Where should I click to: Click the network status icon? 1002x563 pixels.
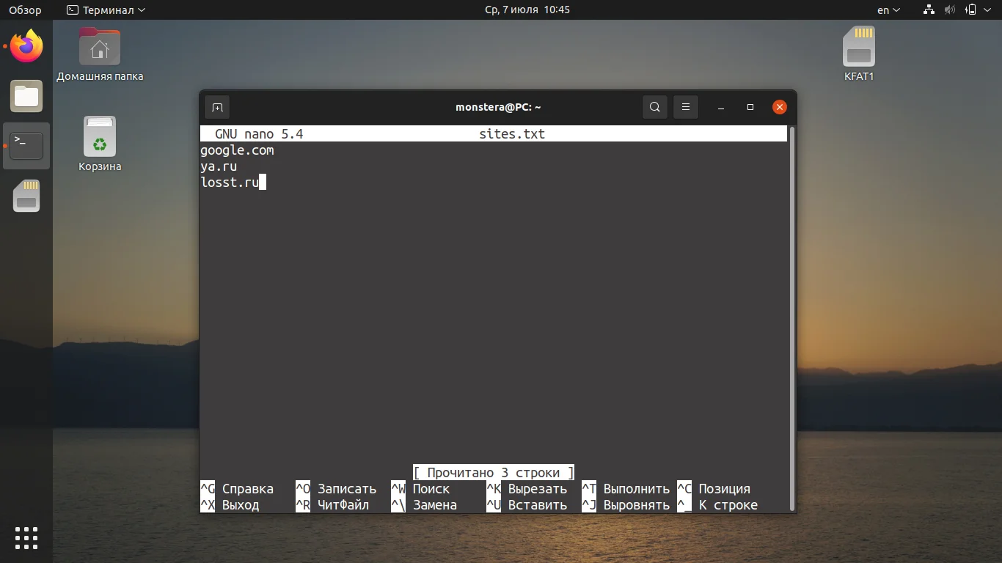point(929,10)
